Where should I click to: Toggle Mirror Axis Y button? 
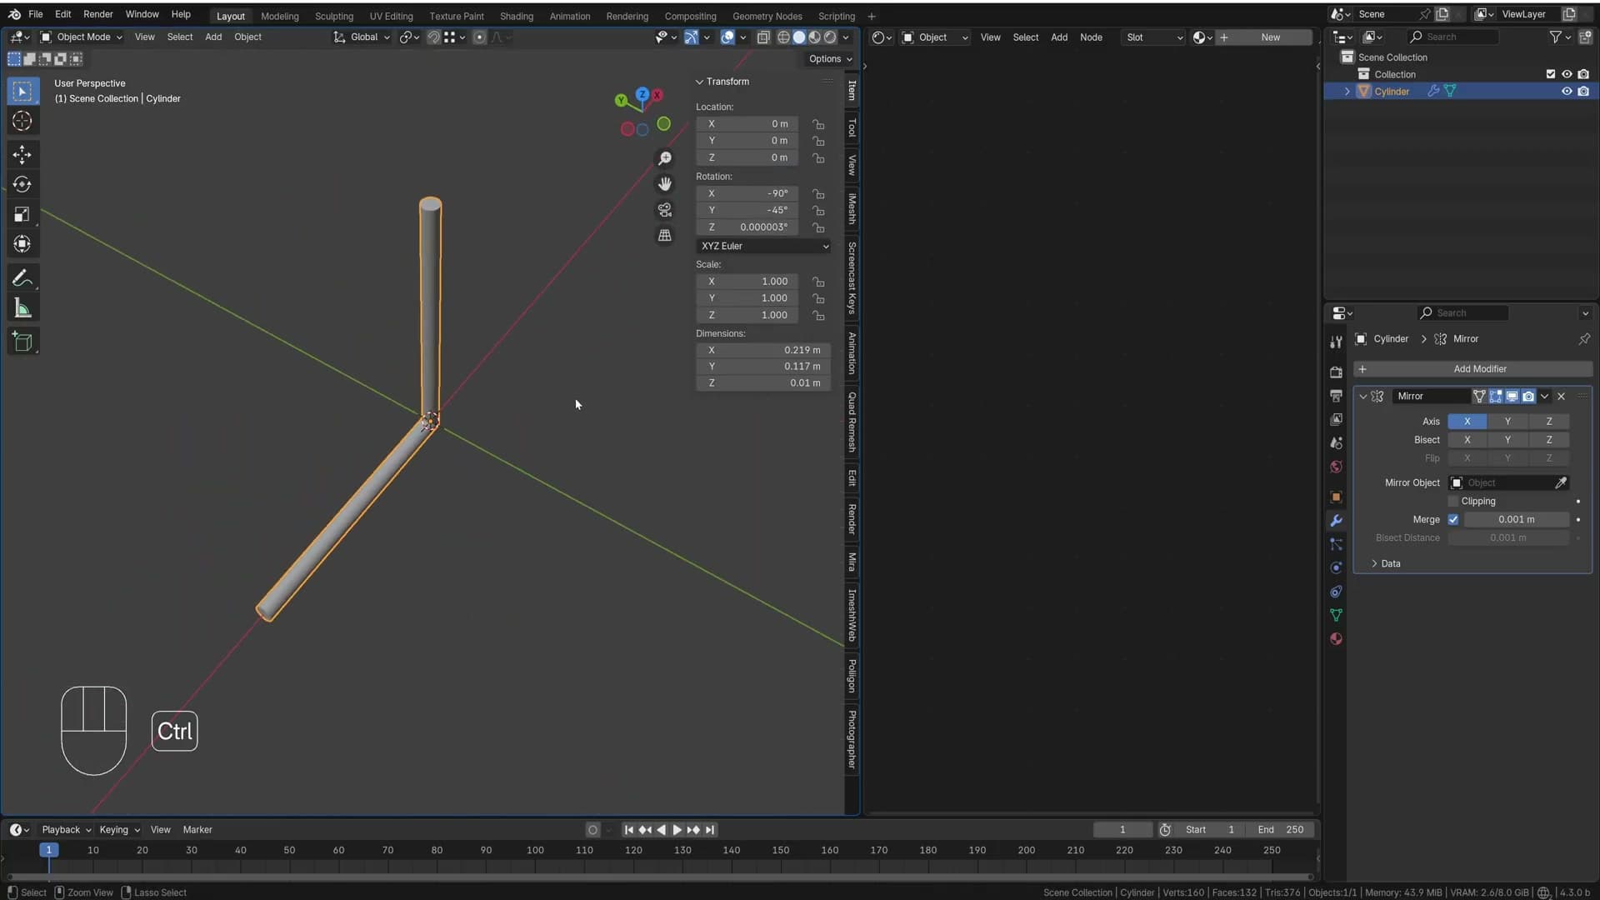click(1507, 421)
